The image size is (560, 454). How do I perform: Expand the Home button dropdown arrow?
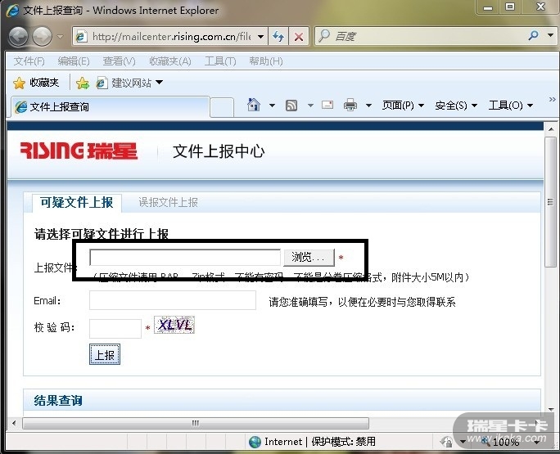(272, 106)
